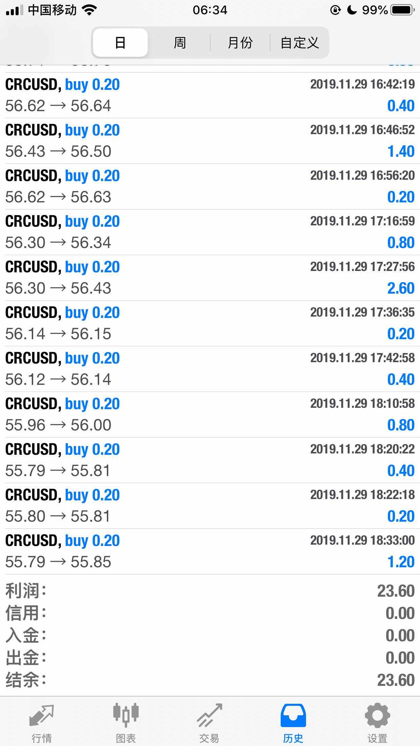Open the 行情 quotes arrows icon

tap(42, 716)
